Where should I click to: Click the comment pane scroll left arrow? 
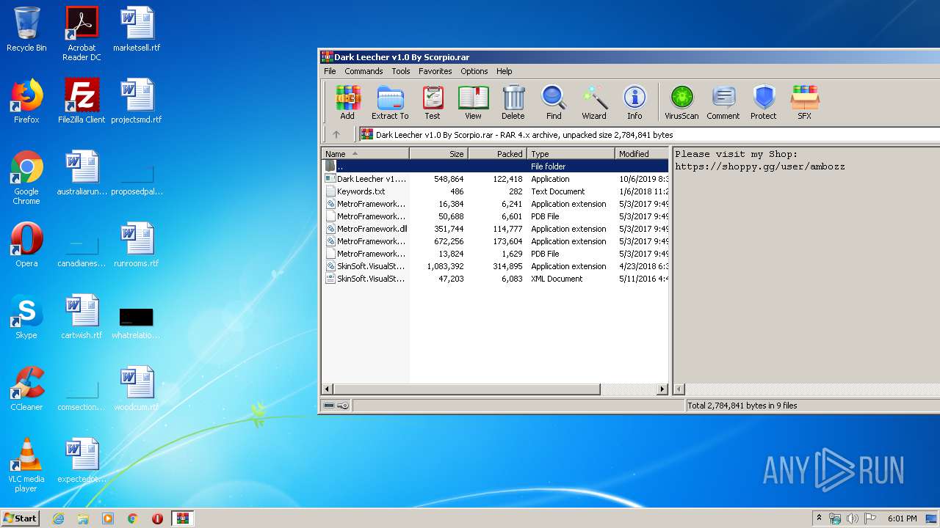click(679, 389)
